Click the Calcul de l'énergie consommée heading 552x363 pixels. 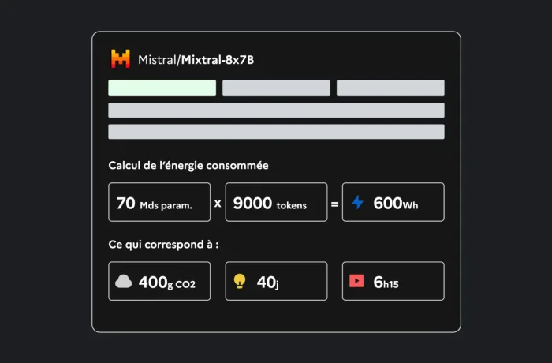coord(188,165)
